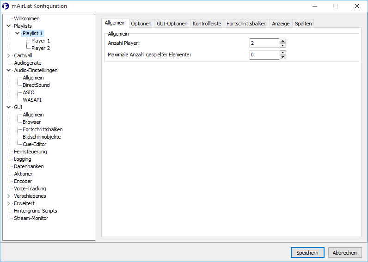Decrease Maximale Anzahl gespielter Elemente value
Image resolution: width=368 pixels, height=262 pixels.
click(283, 57)
